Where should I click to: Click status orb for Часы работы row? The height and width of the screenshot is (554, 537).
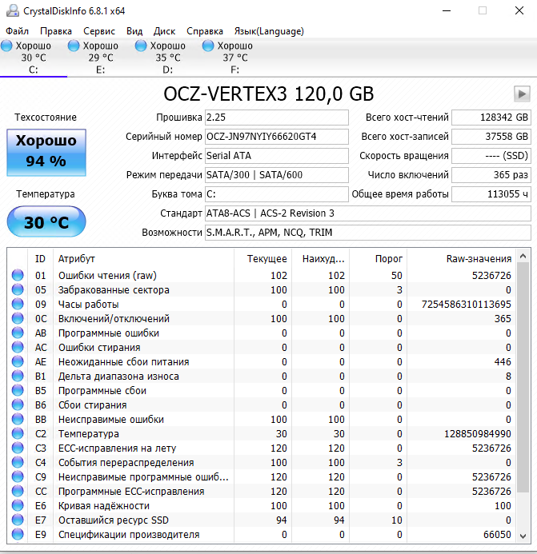pyautogui.click(x=18, y=305)
